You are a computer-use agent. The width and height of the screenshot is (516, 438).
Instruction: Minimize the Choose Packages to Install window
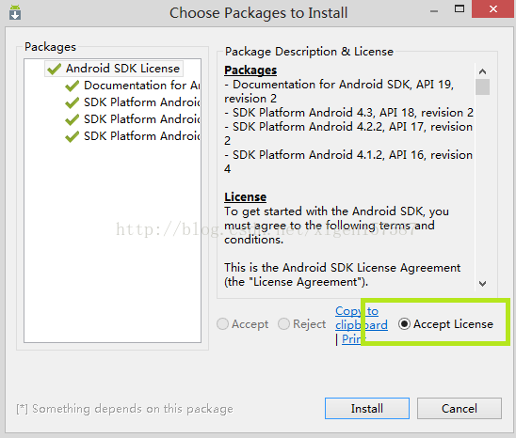434,10
